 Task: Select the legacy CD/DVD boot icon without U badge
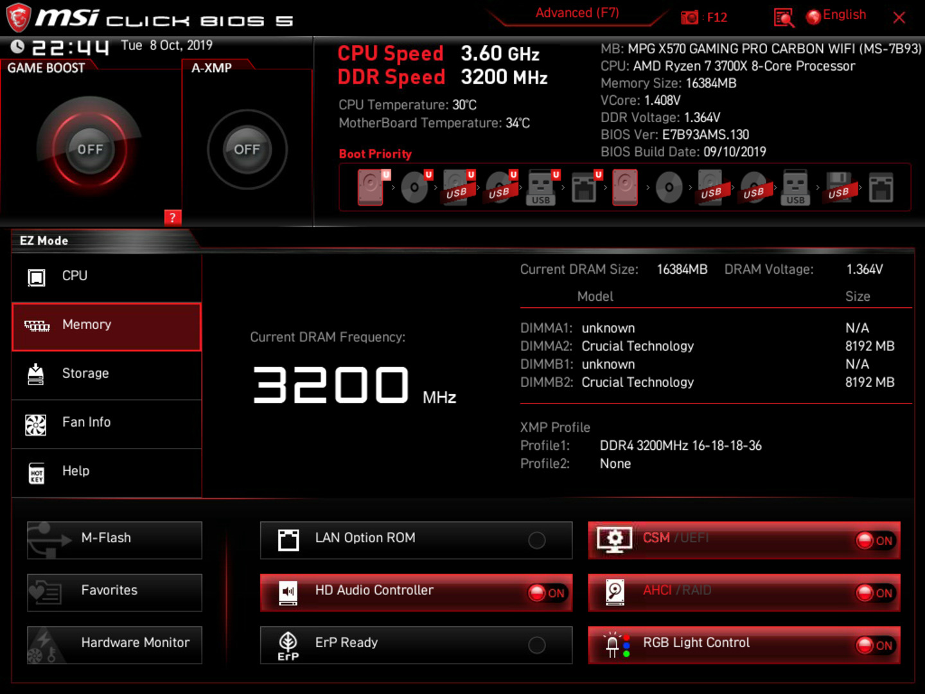(x=669, y=187)
